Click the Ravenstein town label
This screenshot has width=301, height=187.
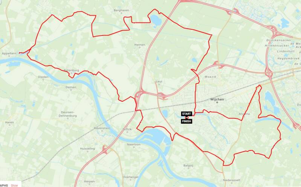102,128
